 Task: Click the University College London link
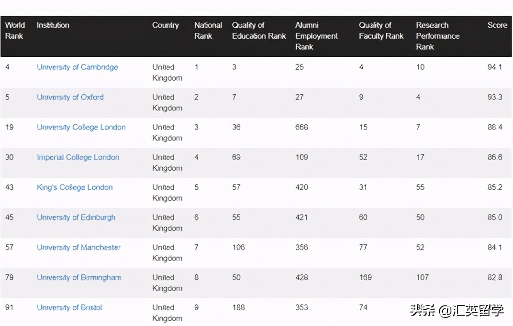coord(81,128)
